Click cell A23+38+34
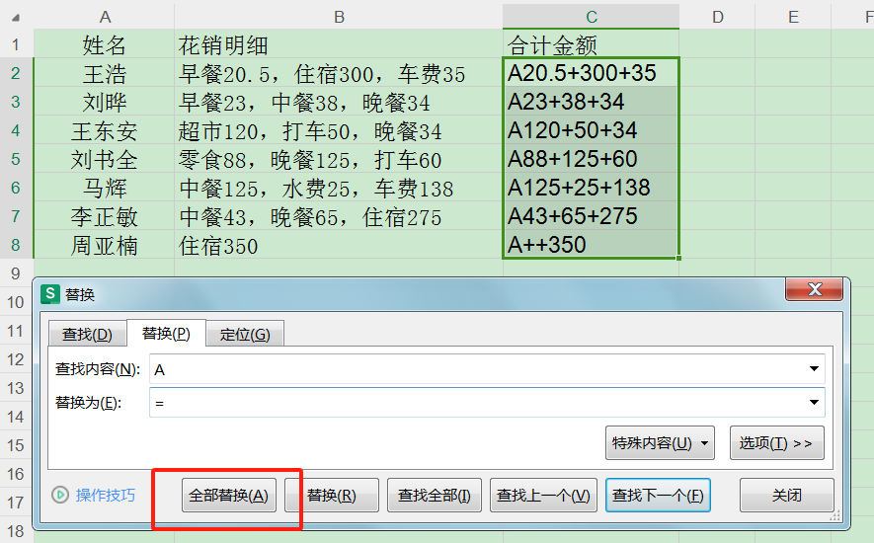The height and width of the screenshot is (543, 874). click(591, 102)
